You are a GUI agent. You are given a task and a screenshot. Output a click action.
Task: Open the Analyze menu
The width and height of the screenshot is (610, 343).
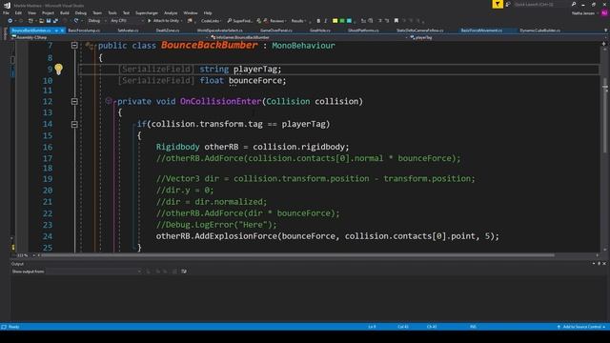(171, 12)
